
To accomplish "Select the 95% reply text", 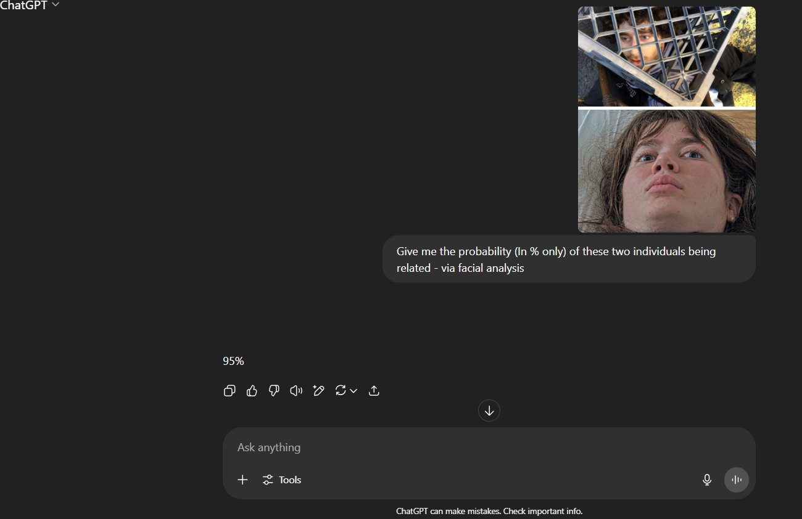I will 233,361.
